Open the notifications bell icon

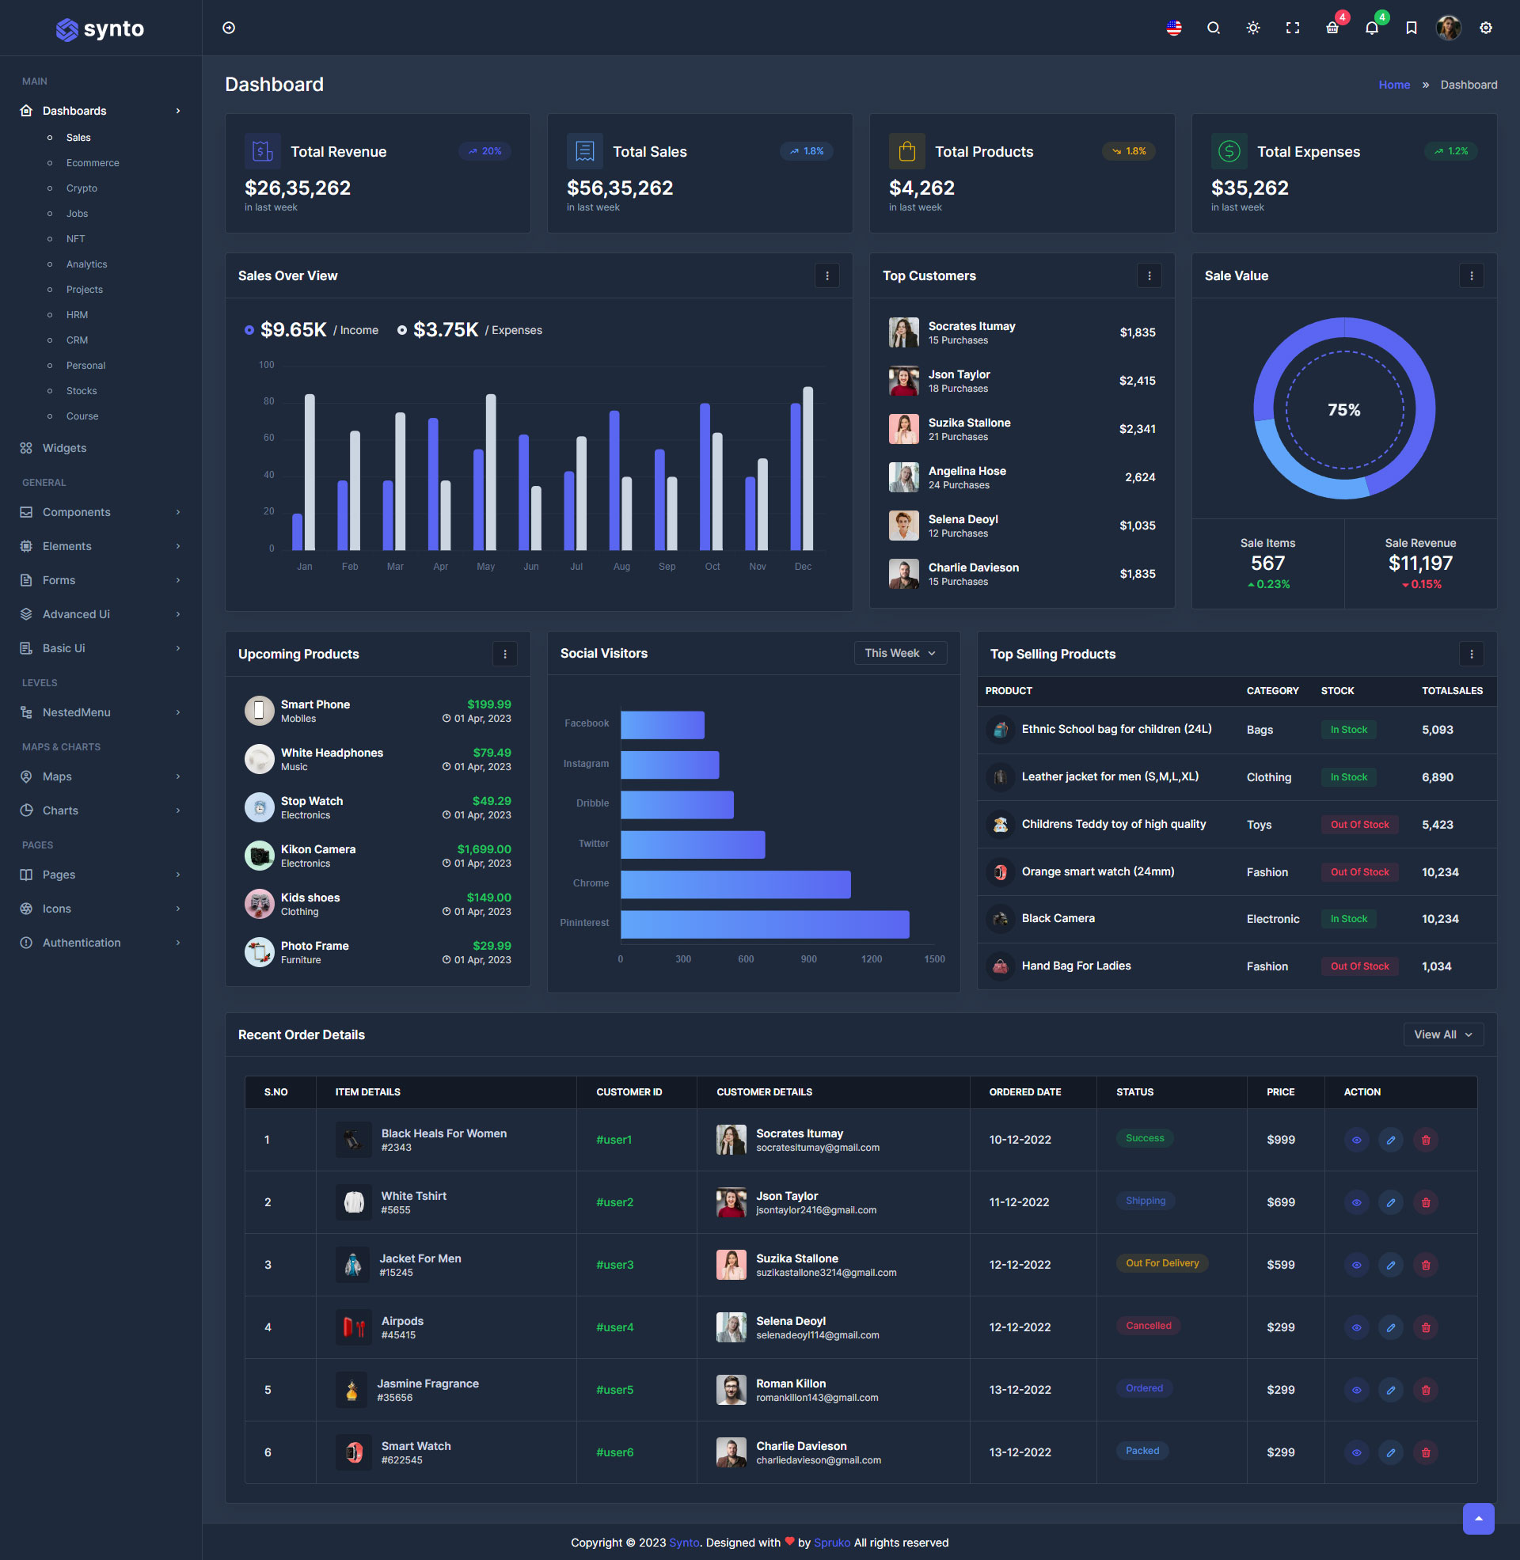pos(1371,28)
